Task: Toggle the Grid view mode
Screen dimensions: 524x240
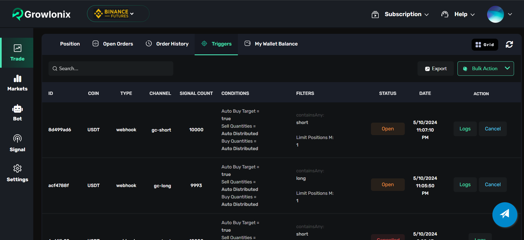Action: (x=485, y=45)
